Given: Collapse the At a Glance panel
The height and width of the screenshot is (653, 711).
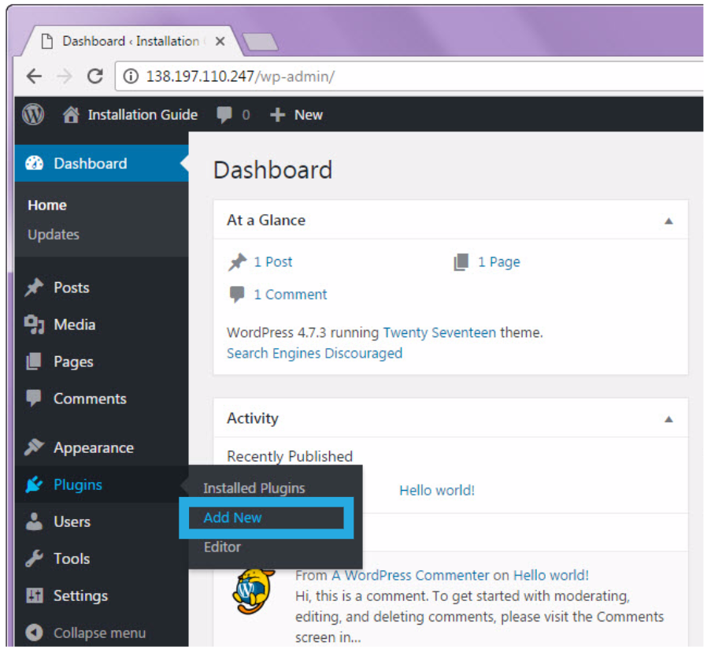Looking at the screenshot, I should (668, 221).
